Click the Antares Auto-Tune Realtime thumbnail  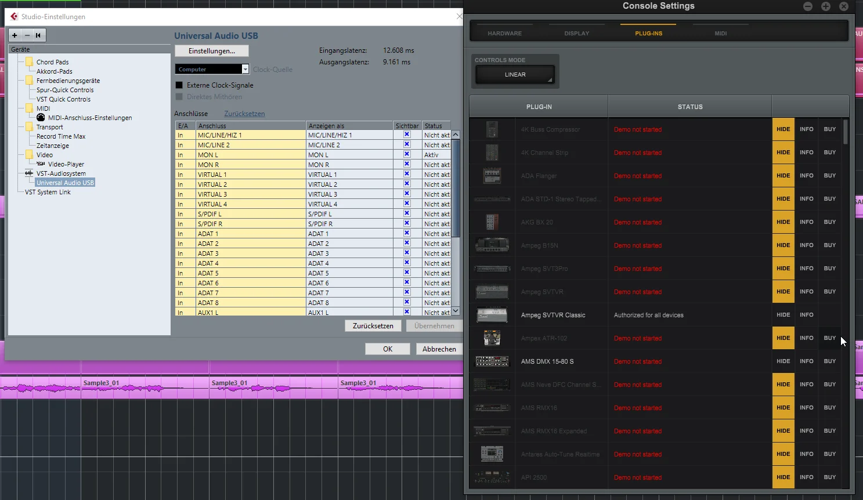tap(492, 454)
